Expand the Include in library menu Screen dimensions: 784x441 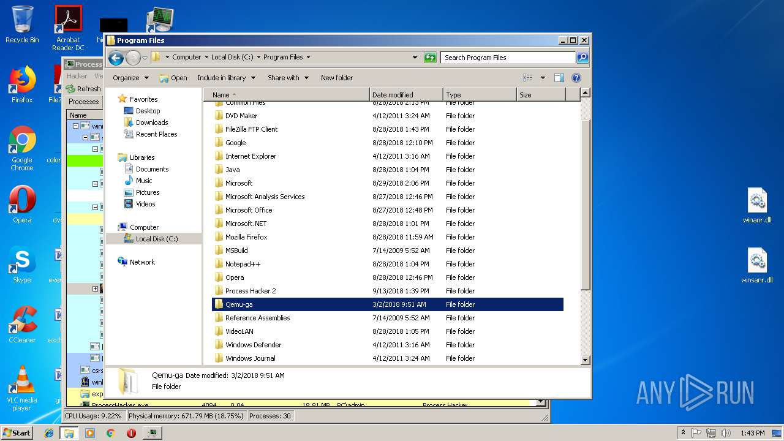coord(225,78)
